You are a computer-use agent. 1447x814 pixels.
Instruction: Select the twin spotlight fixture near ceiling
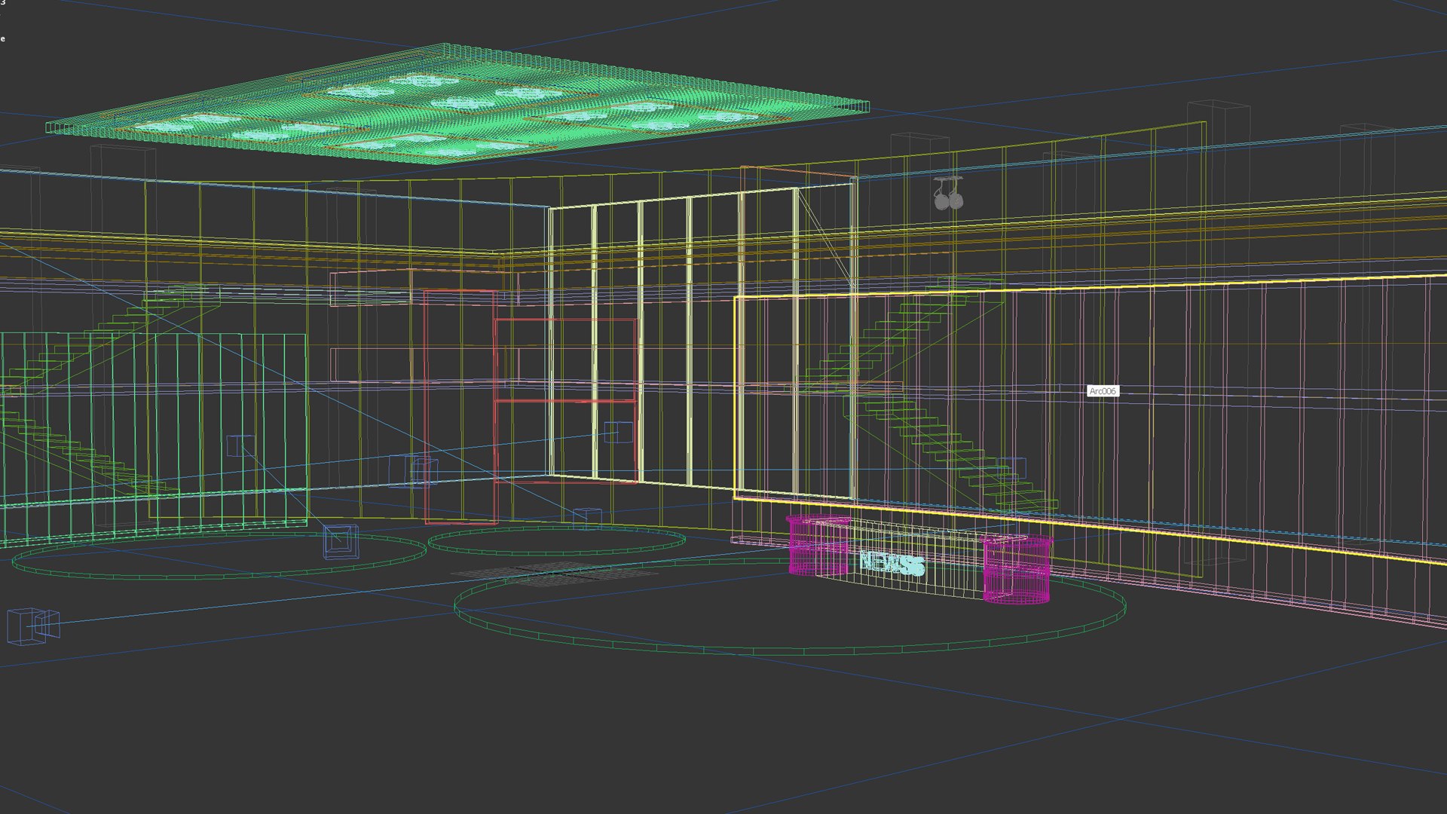(948, 193)
